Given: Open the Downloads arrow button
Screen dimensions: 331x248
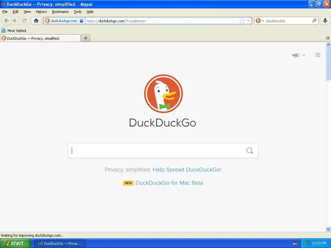Looking at the screenshot, I should tap(325, 21).
